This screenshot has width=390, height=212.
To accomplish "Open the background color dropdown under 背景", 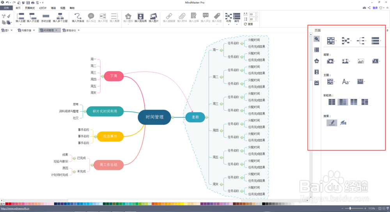I will click(331, 61).
